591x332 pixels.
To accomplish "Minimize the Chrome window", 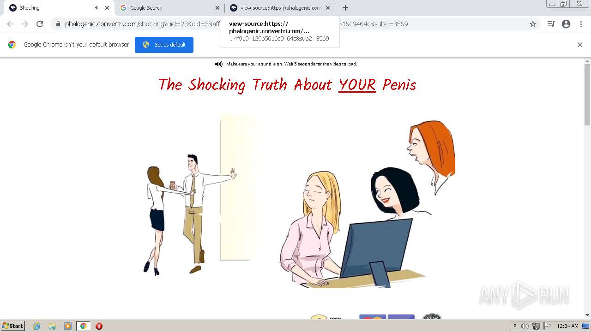I will point(552,4).
